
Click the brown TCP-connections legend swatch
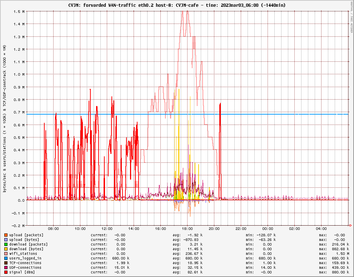pyautogui.click(x=6, y=263)
